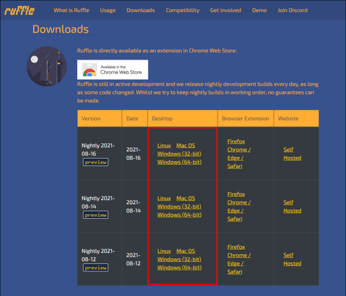Select Join Discord in the navigation bar
The height and width of the screenshot is (296, 346).
(x=292, y=10)
